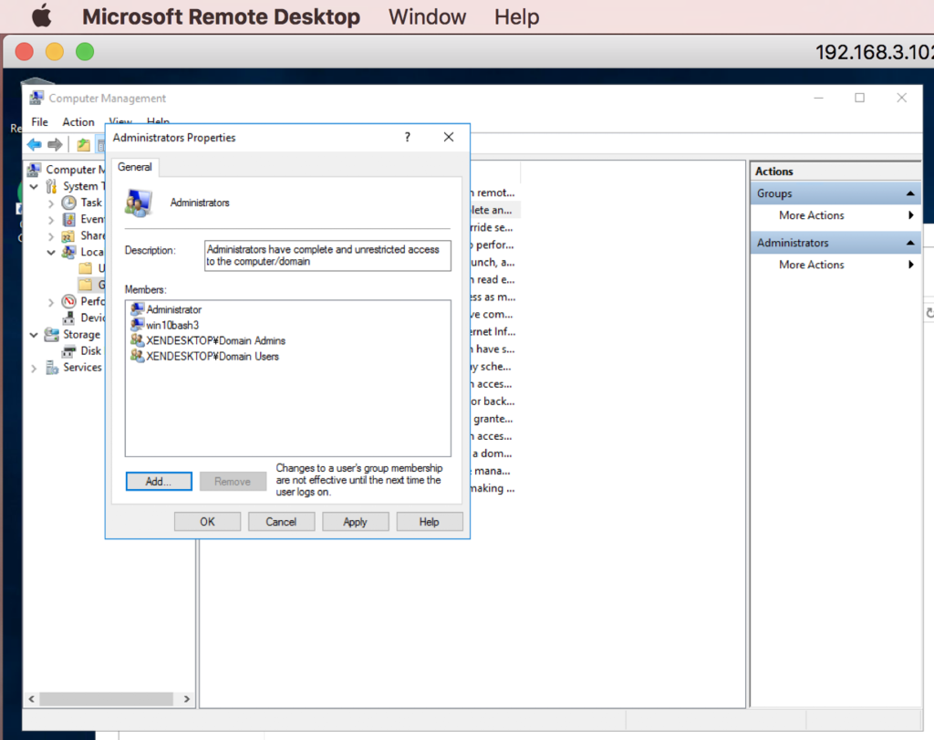Click the Cancel button
This screenshot has height=740, width=934.
click(x=281, y=521)
